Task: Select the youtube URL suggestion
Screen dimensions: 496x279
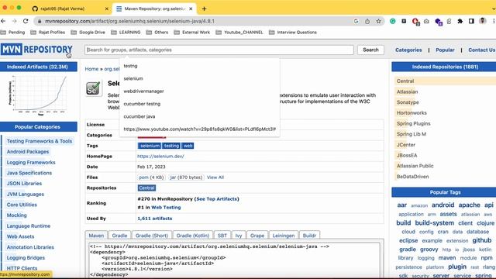Action: coord(200,129)
